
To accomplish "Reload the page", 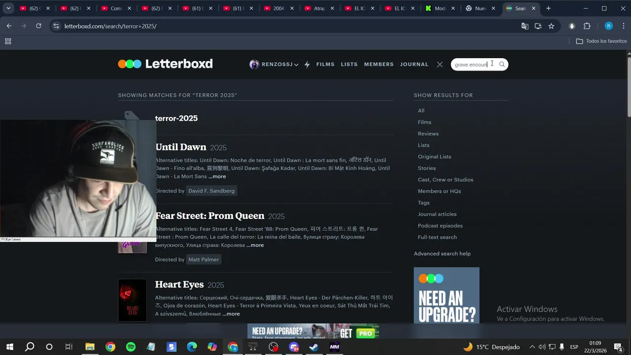I will (38, 26).
